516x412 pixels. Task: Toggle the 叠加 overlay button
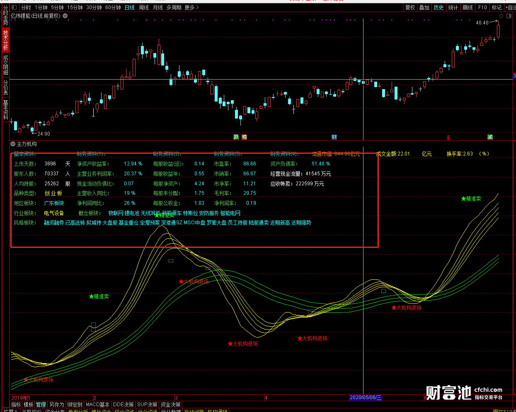pyautogui.click(x=424, y=7)
